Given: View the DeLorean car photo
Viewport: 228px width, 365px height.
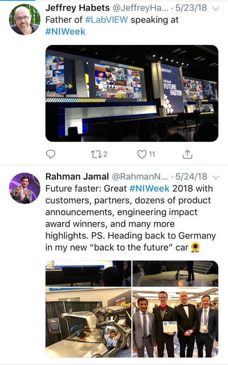Looking at the screenshot, I should coord(88,322).
